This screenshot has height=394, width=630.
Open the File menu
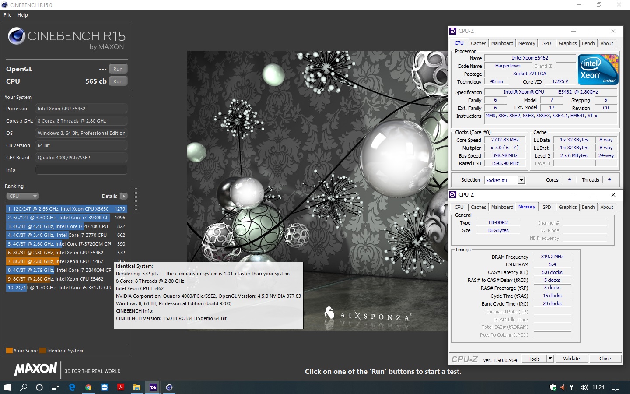click(7, 15)
